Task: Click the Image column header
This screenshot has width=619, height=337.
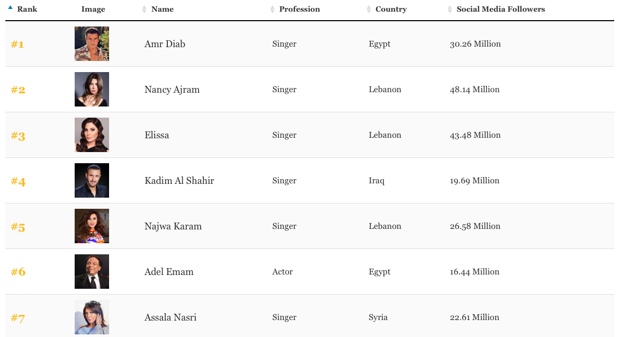Action: pyautogui.click(x=93, y=10)
